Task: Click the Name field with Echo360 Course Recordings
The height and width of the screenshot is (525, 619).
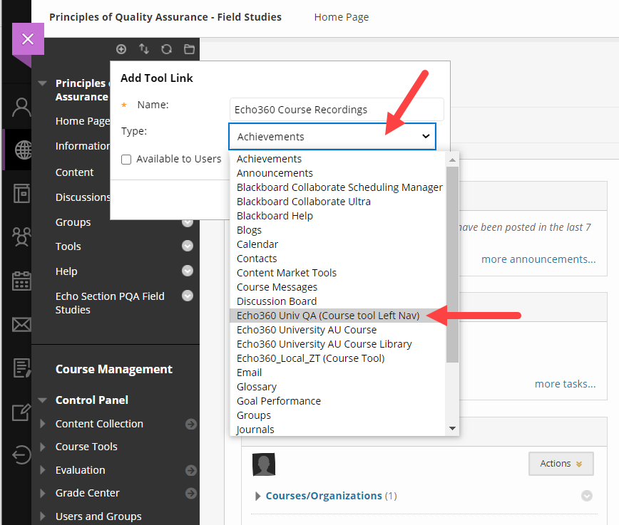Action: pos(337,109)
